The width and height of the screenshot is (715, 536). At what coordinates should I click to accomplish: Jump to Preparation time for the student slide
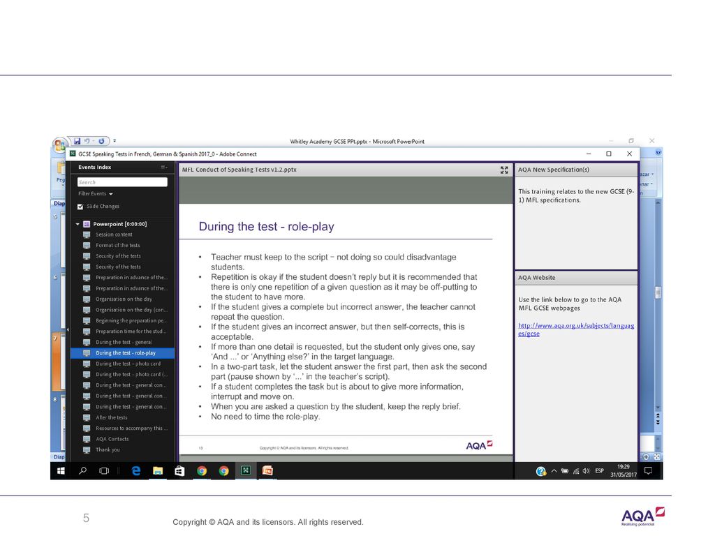pos(131,332)
